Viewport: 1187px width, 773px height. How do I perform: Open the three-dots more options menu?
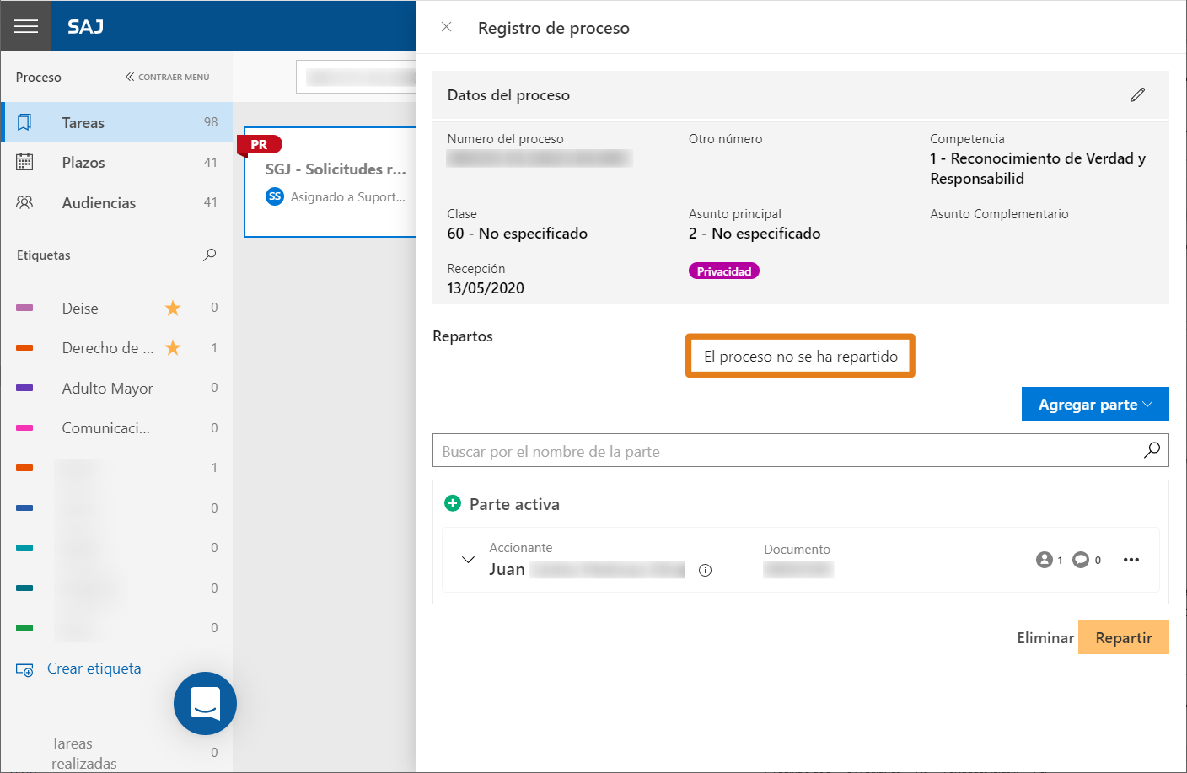[1131, 560]
